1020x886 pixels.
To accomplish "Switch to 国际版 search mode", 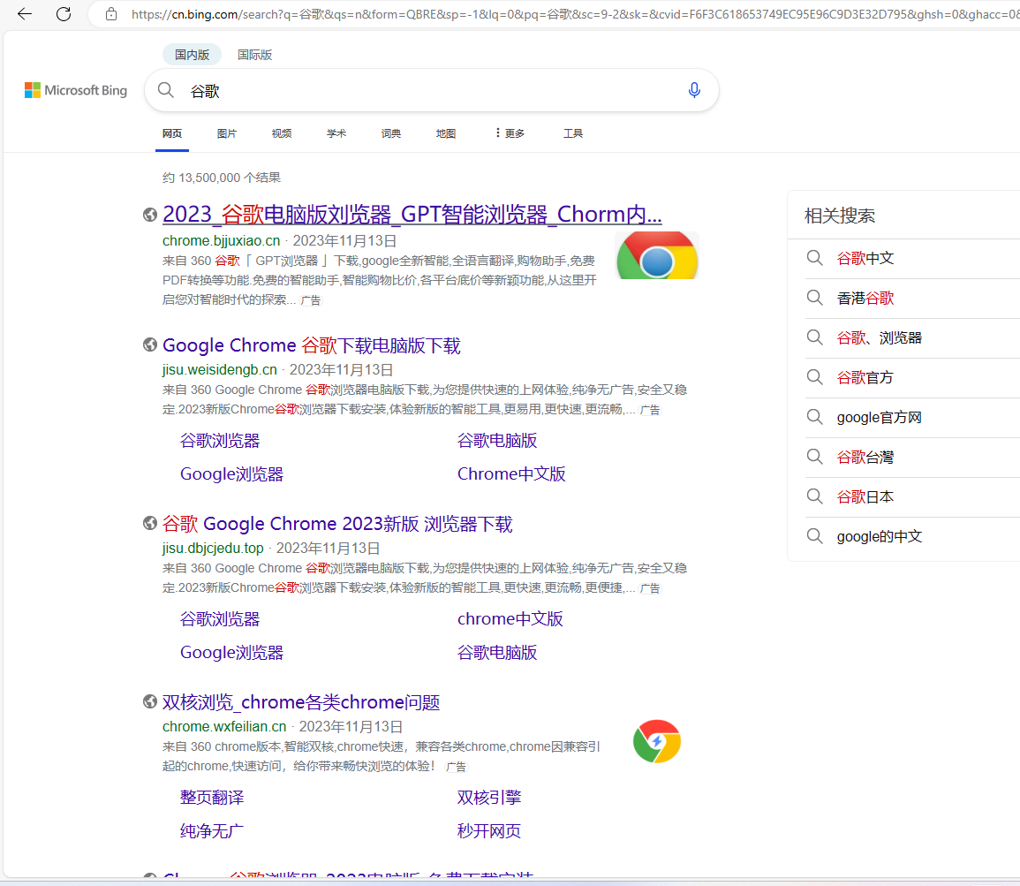I will tap(254, 55).
